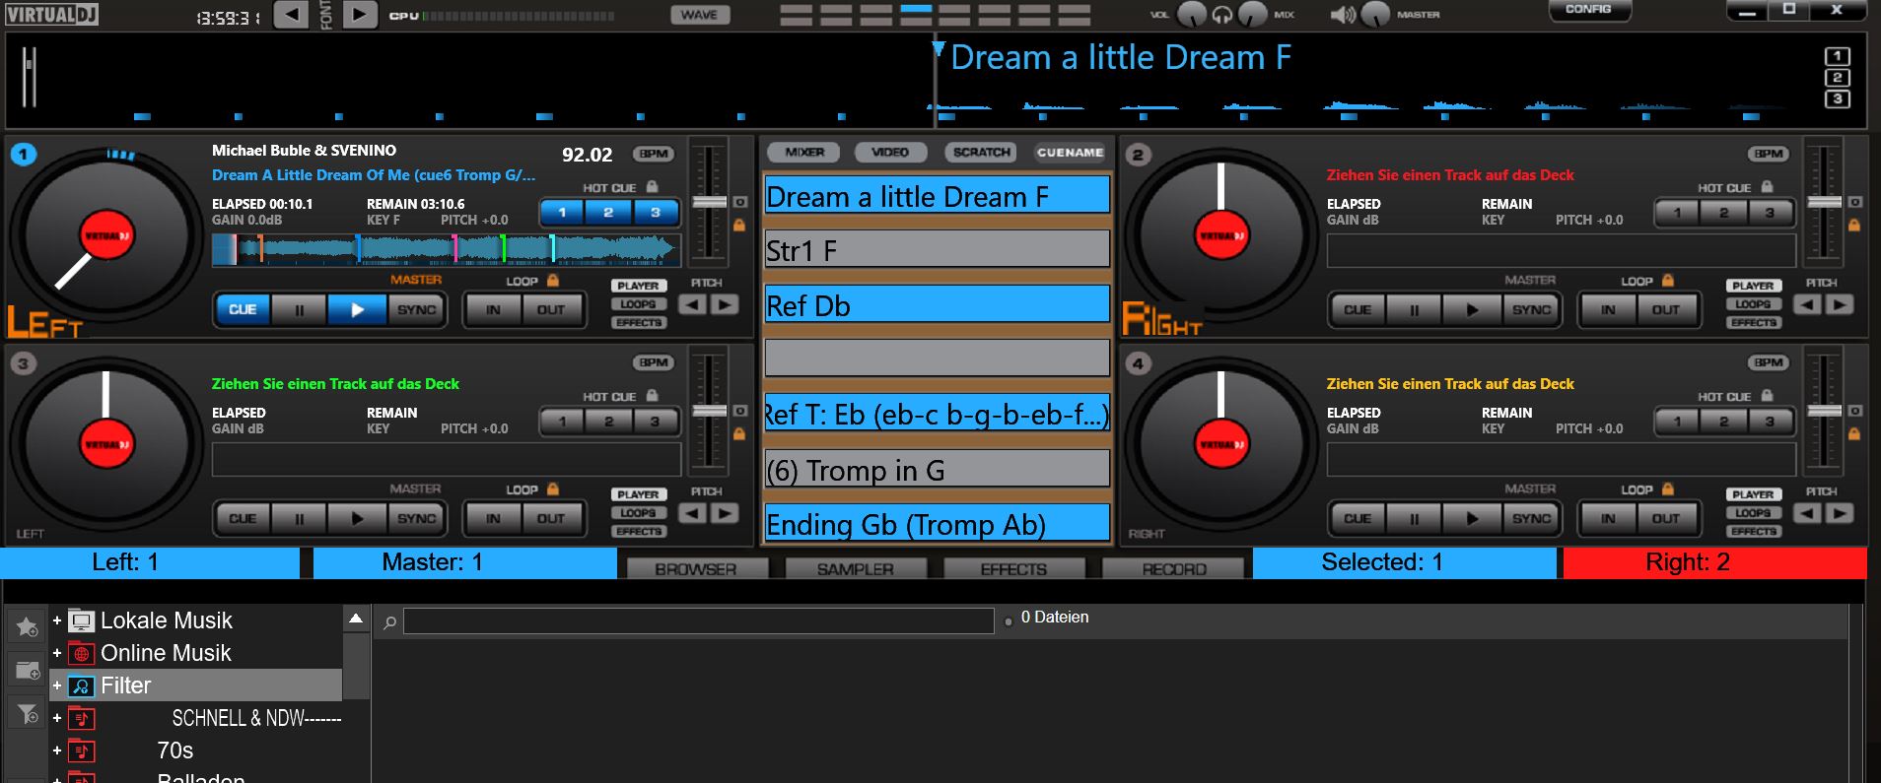The width and height of the screenshot is (1881, 783).
Task: Switch to the MIXER panel
Action: [804, 153]
